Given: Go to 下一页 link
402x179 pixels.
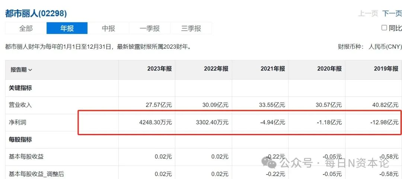Looking at the screenshot, I should [x=392, y=13].
